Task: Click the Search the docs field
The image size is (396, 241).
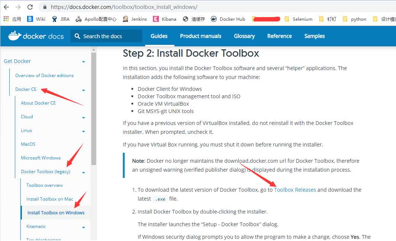Action: (106, 36)
